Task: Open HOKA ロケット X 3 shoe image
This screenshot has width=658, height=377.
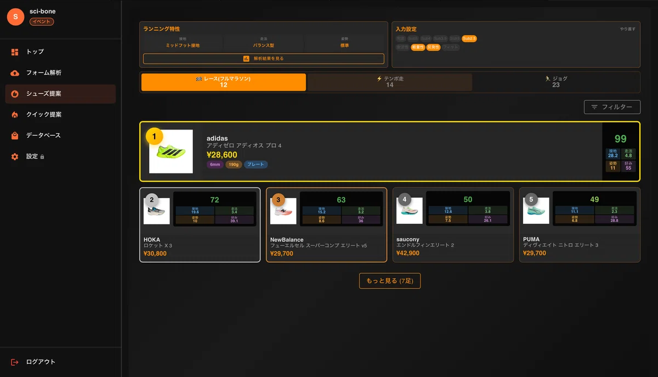Action: tap(157, 211)
